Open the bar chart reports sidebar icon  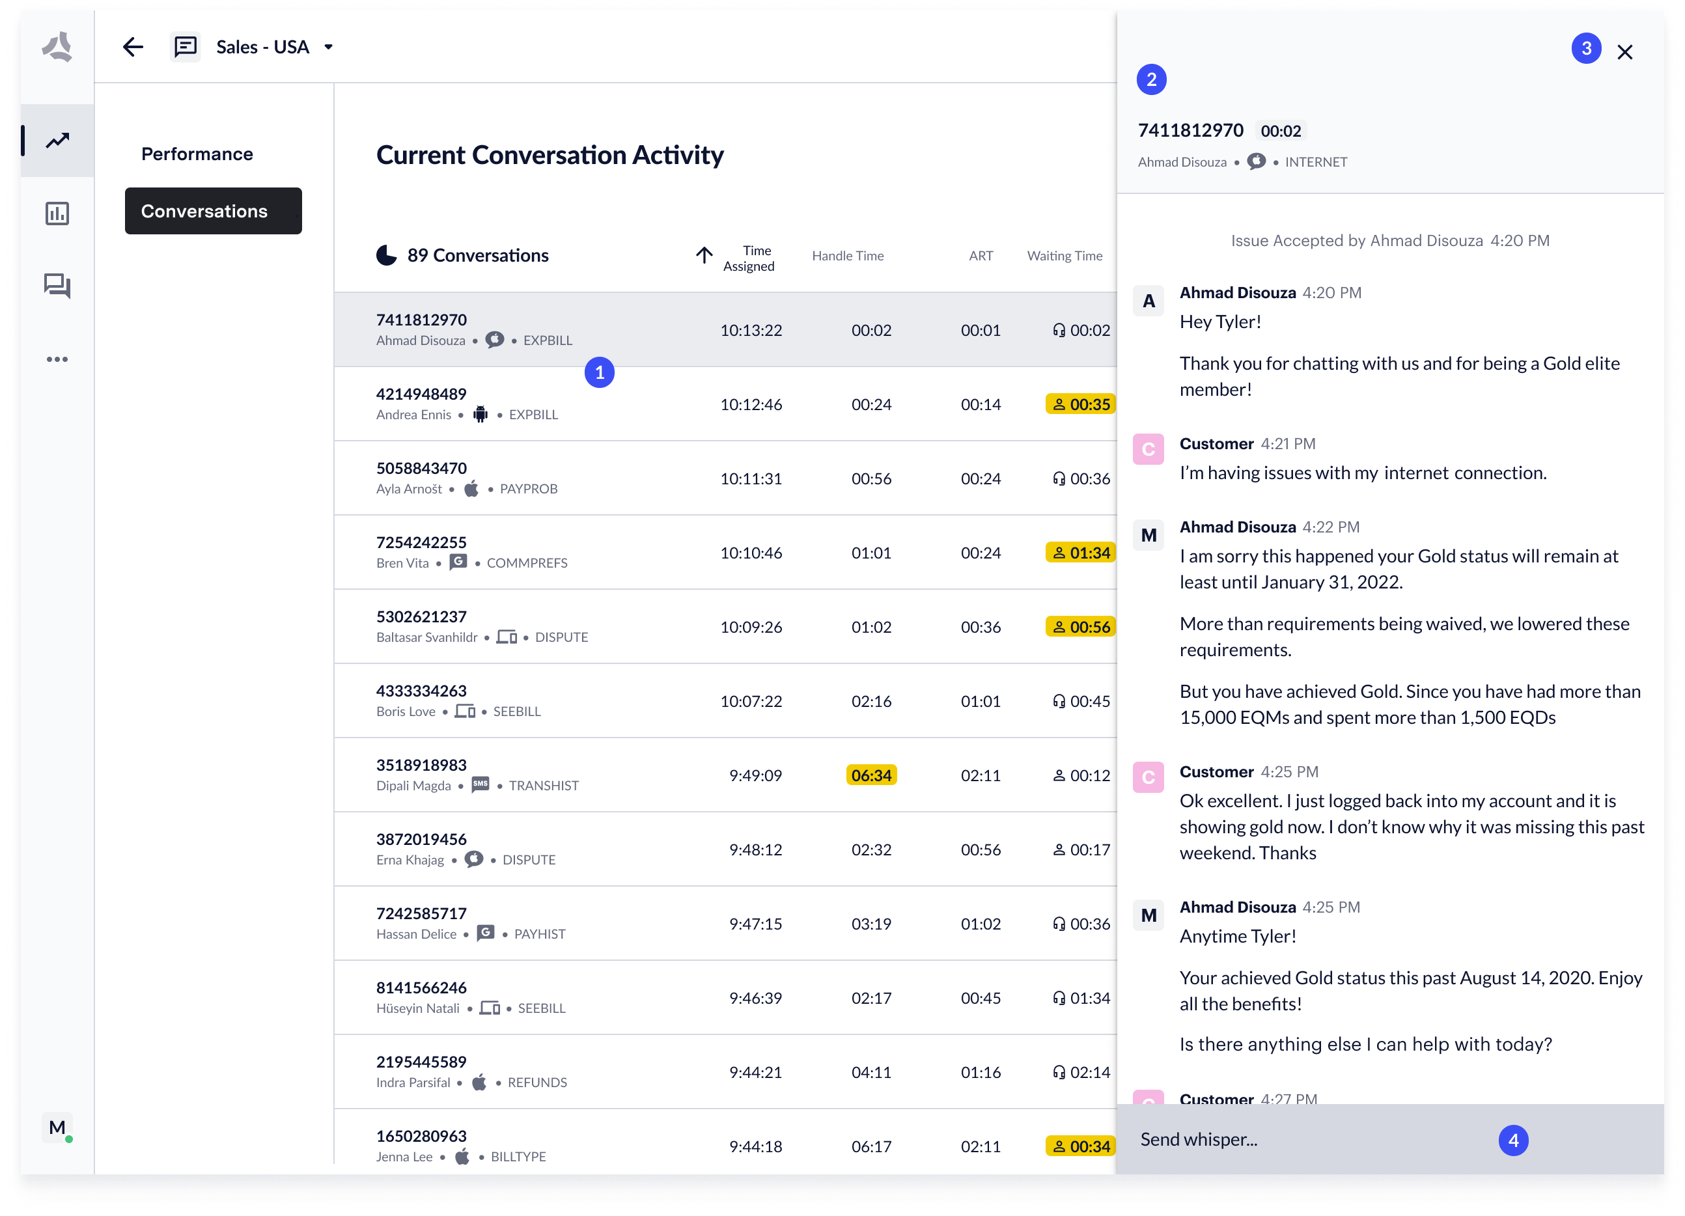coord(57,214)
